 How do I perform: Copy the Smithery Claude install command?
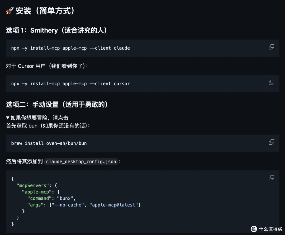point(271,46)
